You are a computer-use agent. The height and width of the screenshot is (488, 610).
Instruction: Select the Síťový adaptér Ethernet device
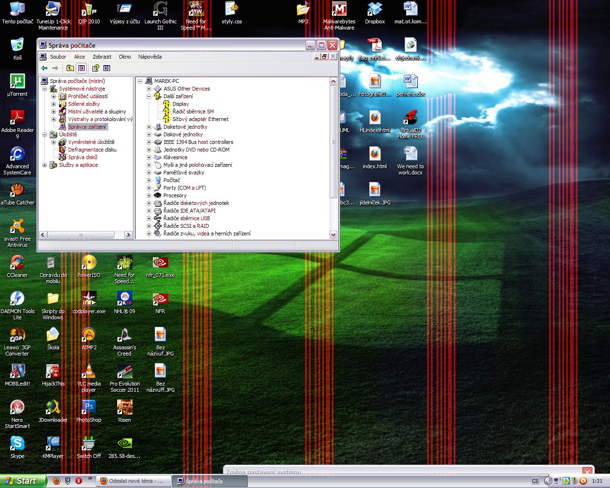(200, 119)
